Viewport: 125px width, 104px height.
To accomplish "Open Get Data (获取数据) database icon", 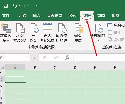I will (x=6, y=28).
